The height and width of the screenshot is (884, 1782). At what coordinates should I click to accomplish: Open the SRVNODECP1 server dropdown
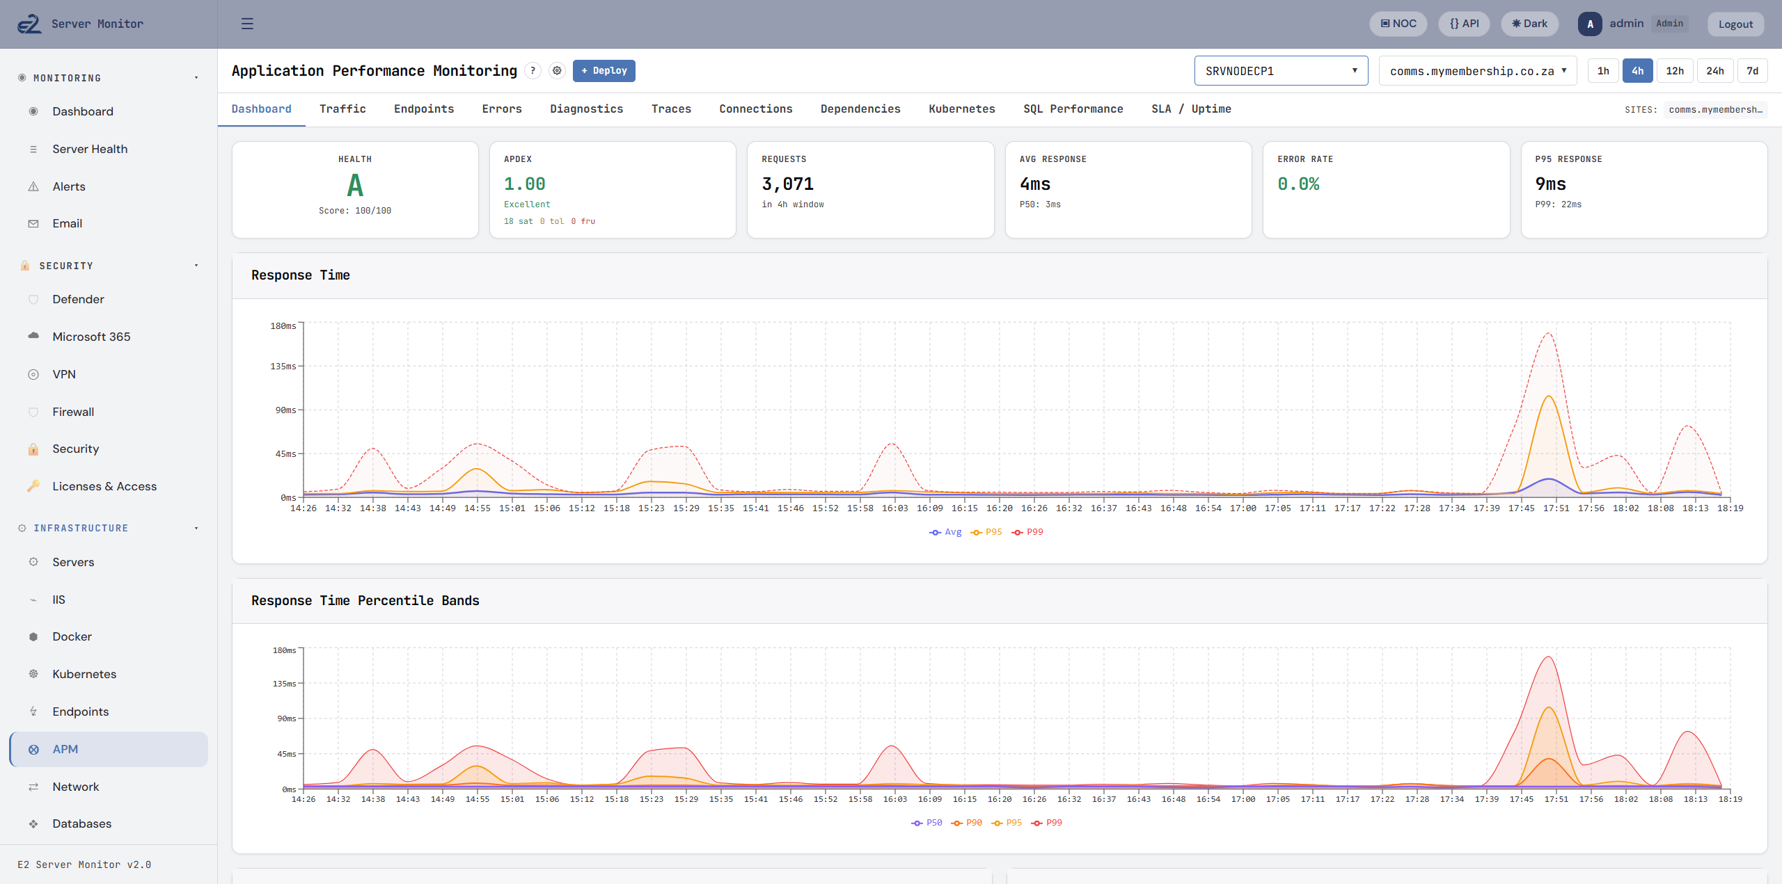click(x=1281, y=70)
